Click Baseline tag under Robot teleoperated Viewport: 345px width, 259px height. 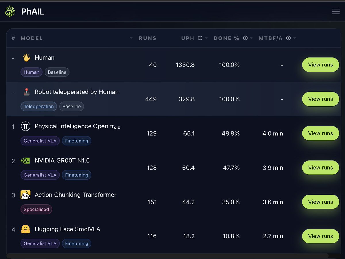(x=72, y=106)
